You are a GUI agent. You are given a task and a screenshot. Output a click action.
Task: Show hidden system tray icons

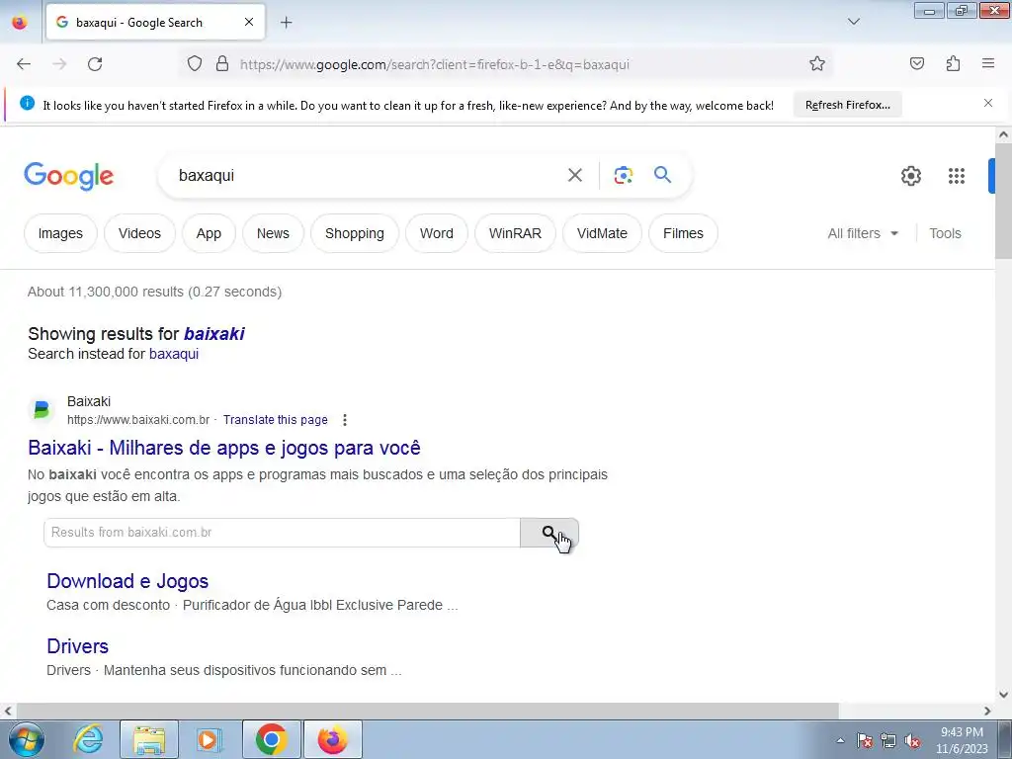[x=840, y=740]
